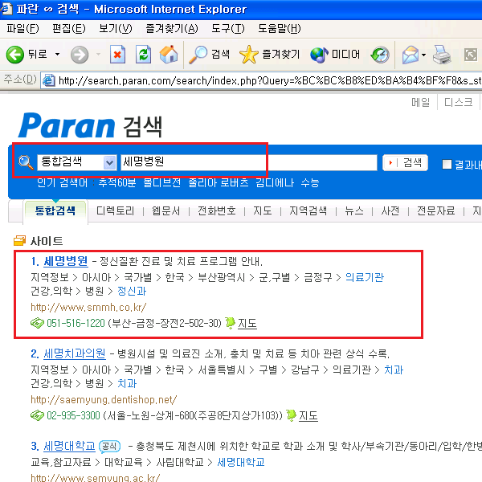Open the Back history dropdown arrow
Image resolution: width=482 pixels, height=482 pixels.
[x=57, y=55]
